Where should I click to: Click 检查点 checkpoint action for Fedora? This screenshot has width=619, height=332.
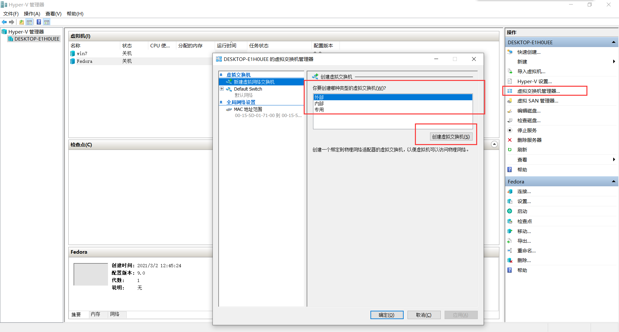point(525,221)
